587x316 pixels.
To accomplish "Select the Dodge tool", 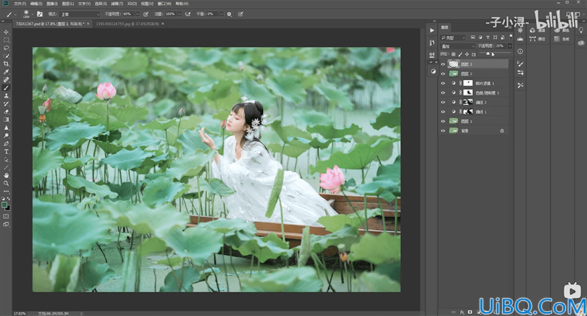I will [x=6, y=135].
